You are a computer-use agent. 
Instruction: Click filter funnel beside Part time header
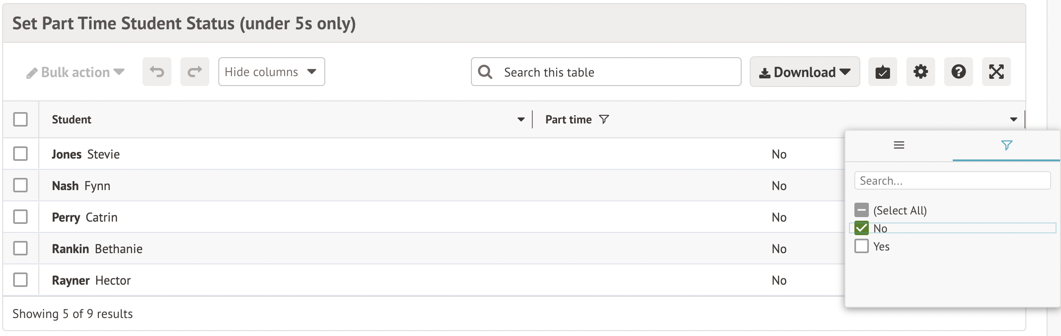604,119
